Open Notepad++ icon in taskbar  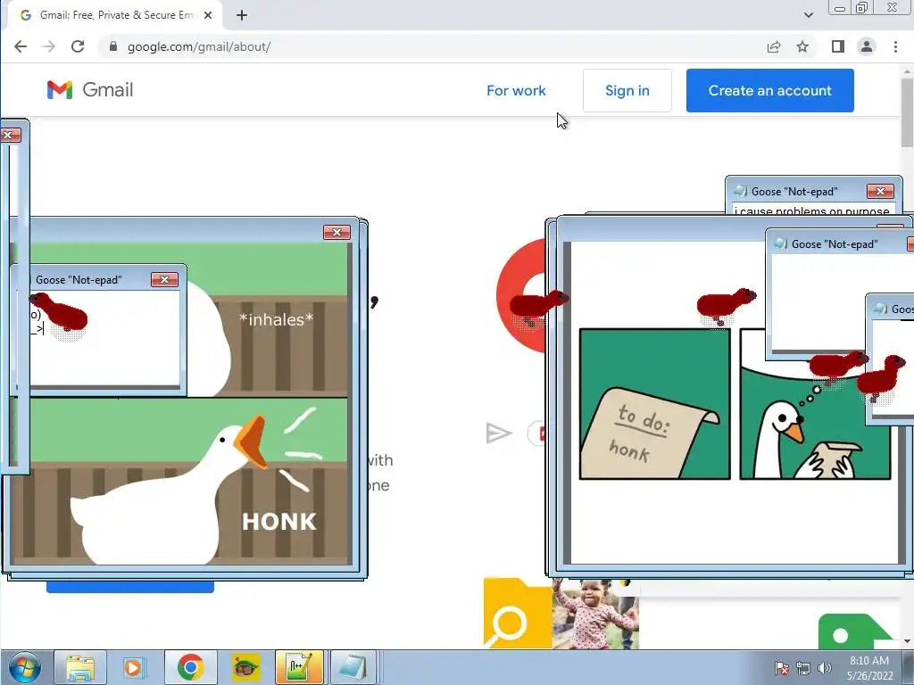[x=299, y=667]
